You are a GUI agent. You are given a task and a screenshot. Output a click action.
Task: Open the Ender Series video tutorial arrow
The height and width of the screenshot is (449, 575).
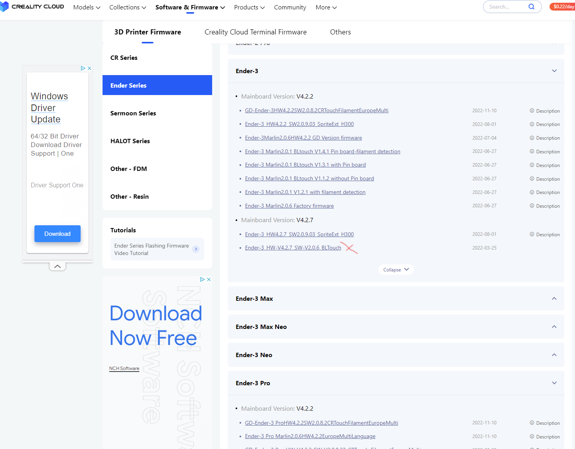click(x=196, y=249)
